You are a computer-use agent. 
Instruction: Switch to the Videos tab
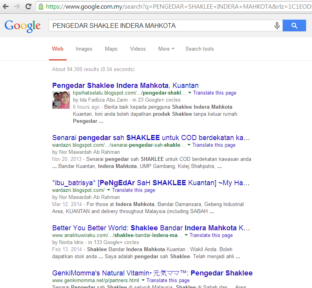click(x=138, y=49)
